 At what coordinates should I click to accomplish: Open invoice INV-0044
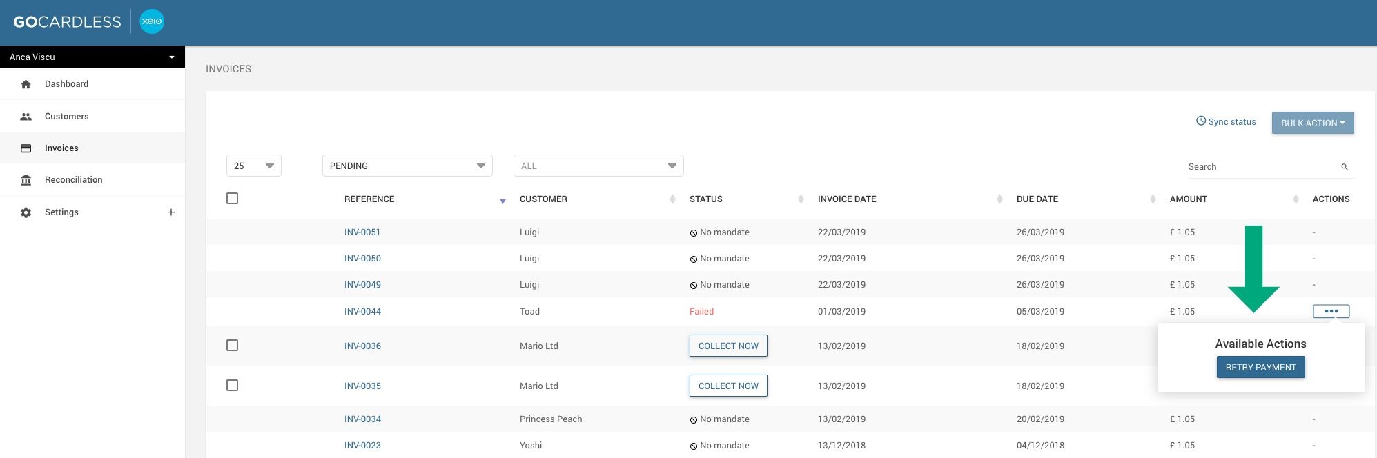pyautogui.click(x=362, y=312)
